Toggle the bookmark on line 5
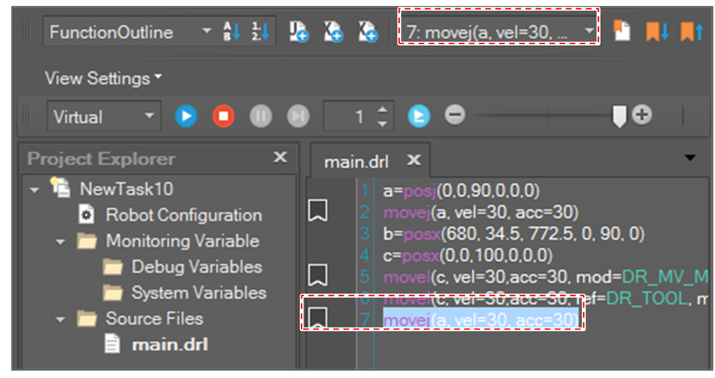 318,275
